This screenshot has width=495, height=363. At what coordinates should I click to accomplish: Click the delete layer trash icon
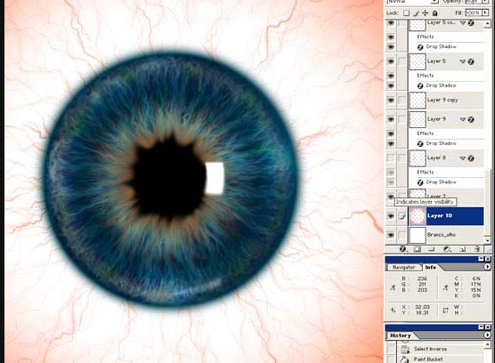pyautogui.click(x=477, y=249)
